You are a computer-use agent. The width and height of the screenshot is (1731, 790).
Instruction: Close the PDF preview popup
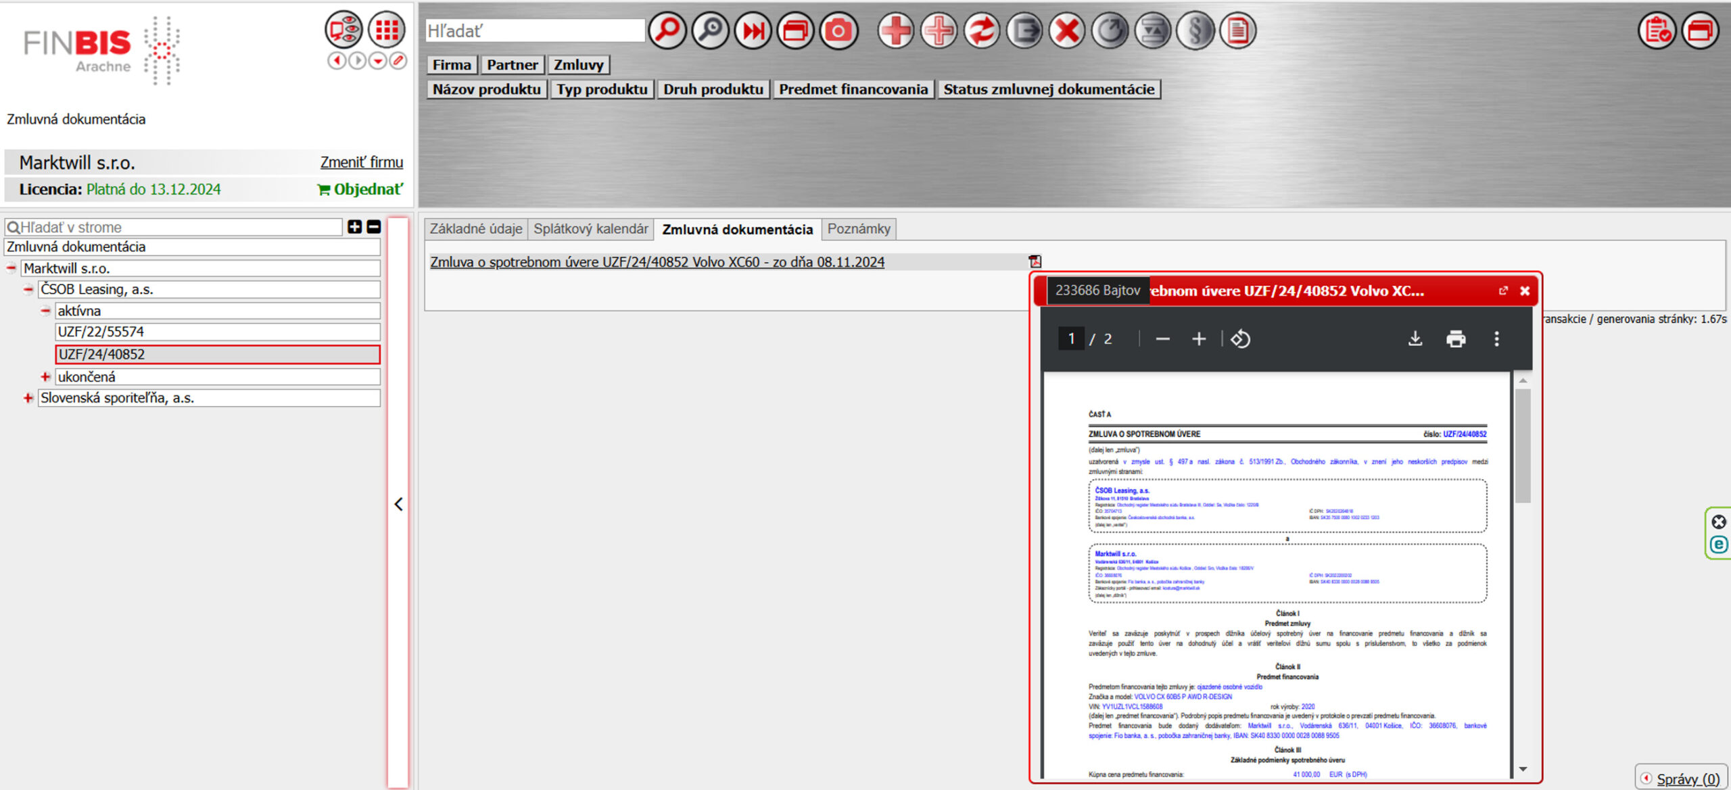[x=1525, y=291]
